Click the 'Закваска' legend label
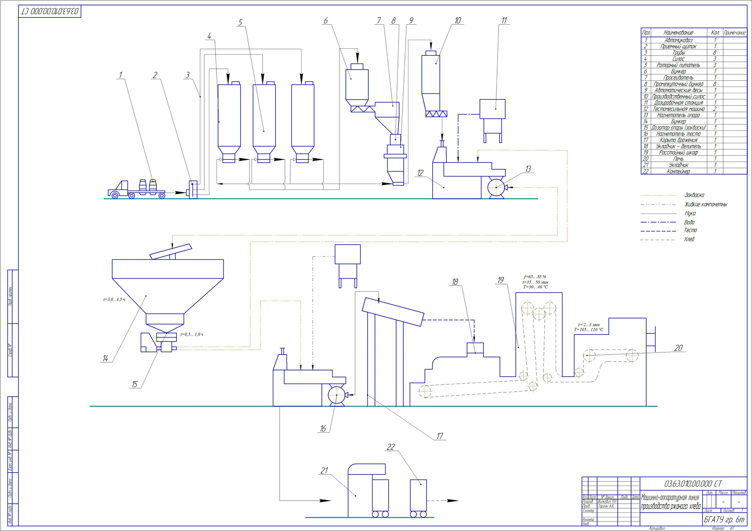The height and width of the screenshot is (531, 752). (694, 195)
